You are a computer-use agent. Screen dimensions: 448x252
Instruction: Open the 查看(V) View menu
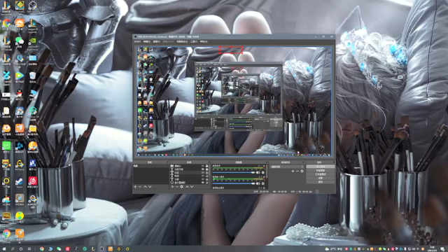click(157, 42)
